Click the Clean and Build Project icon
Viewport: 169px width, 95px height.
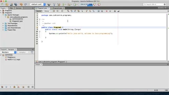(59, 4)
